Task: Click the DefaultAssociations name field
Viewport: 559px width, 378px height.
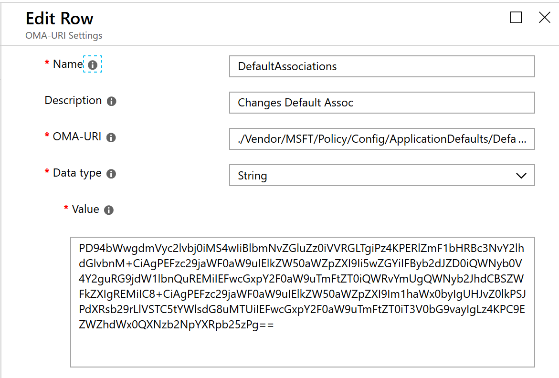Action: [x=381, y=66]
